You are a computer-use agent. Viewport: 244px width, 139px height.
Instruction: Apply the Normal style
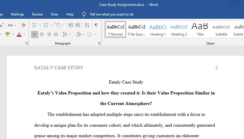pyautogui.click(x=116, y=29)
